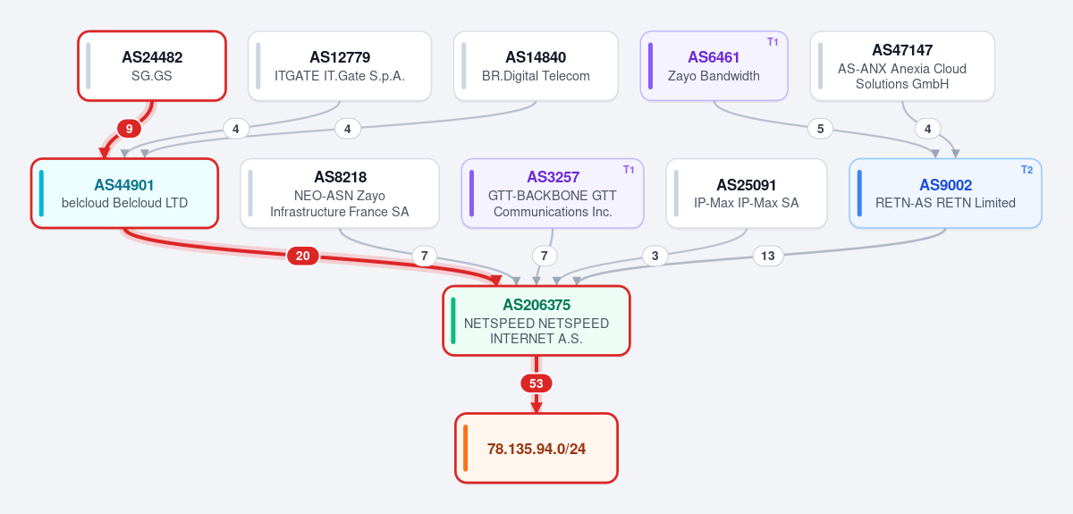Screen dimensions: 1073x514
Task: Click the T1 tier tag on AS6461
Action: [x=773, y=42]
